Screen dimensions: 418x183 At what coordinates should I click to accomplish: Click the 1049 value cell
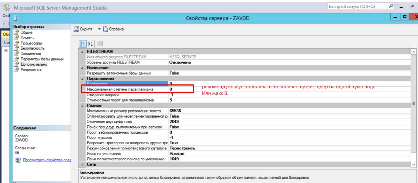[x=174, y=159]
